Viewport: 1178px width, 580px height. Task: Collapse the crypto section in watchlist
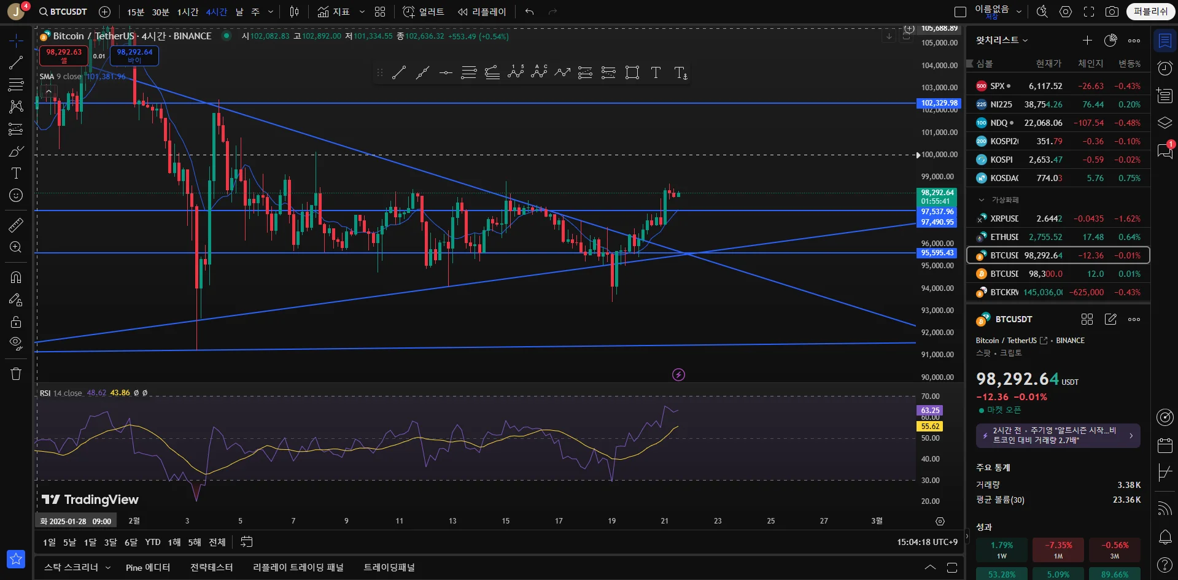point(981,199)
